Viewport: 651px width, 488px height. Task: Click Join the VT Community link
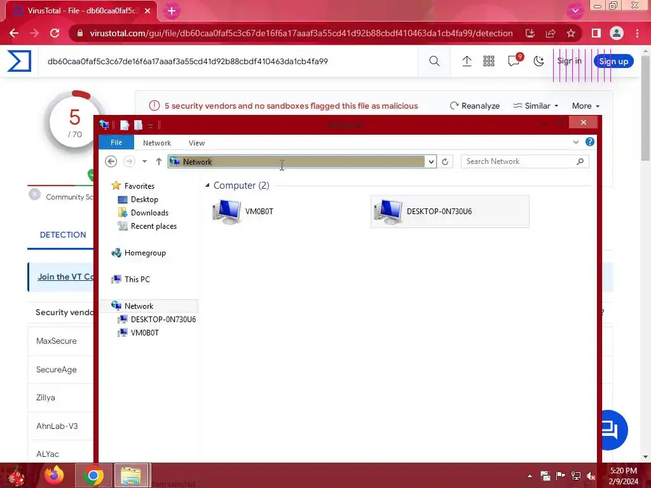tap(65, 277)
